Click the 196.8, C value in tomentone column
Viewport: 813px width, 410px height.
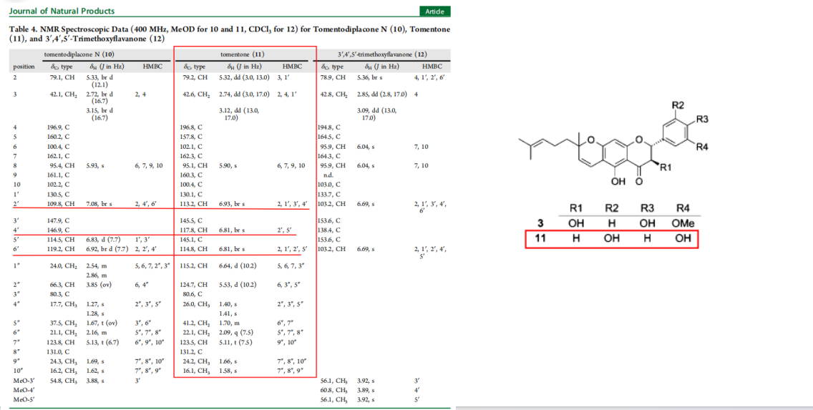coord(192,127)
